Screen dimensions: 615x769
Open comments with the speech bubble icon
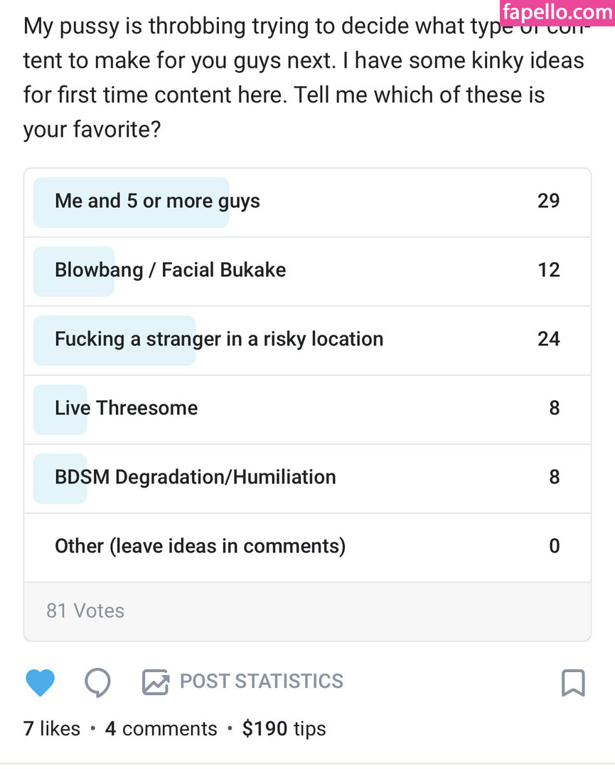coord(97,682)
